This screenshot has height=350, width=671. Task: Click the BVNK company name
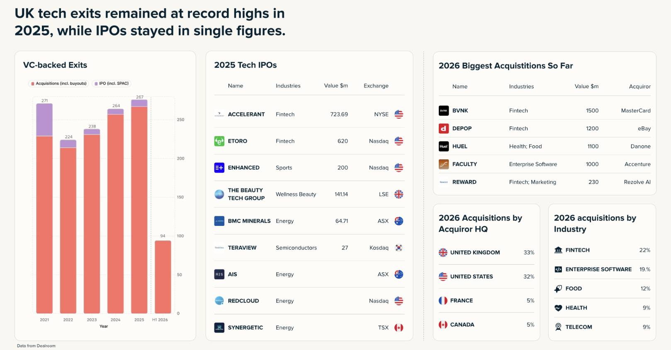click(x=460, y=110)
